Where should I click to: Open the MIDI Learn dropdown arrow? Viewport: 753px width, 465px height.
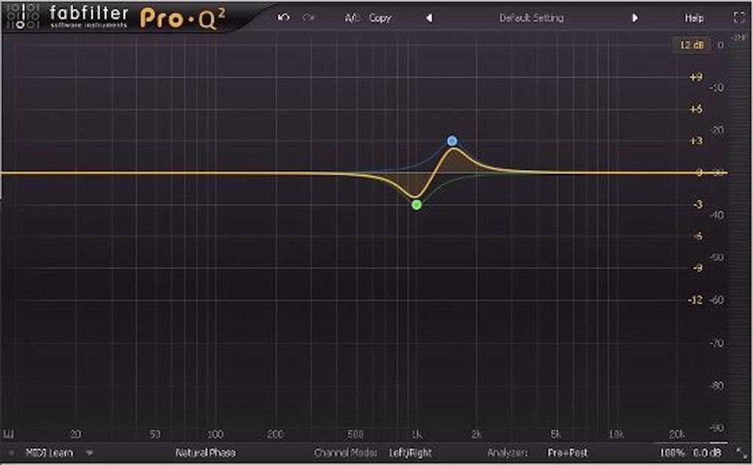90,453
